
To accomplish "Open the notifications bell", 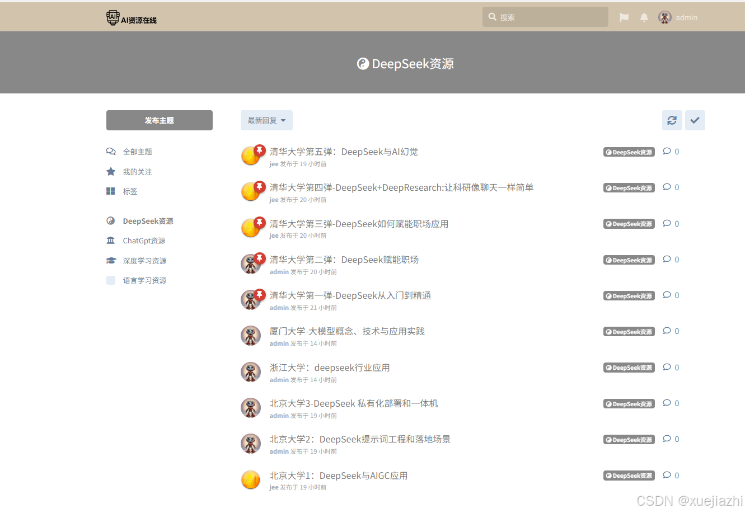I will pyautogui.click(x=644, y=17).
